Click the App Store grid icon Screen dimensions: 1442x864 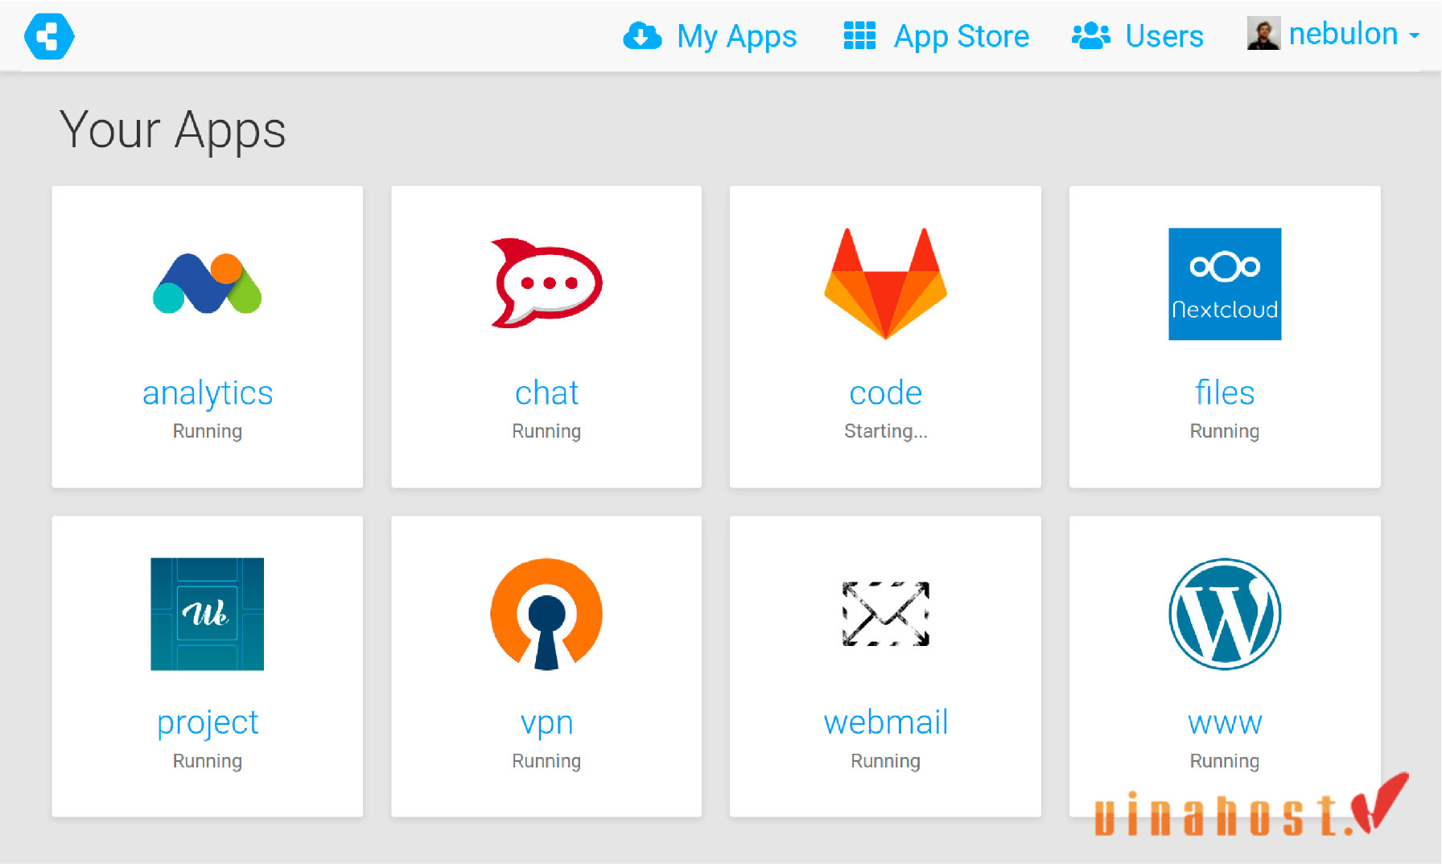click(x=859, y=35)
